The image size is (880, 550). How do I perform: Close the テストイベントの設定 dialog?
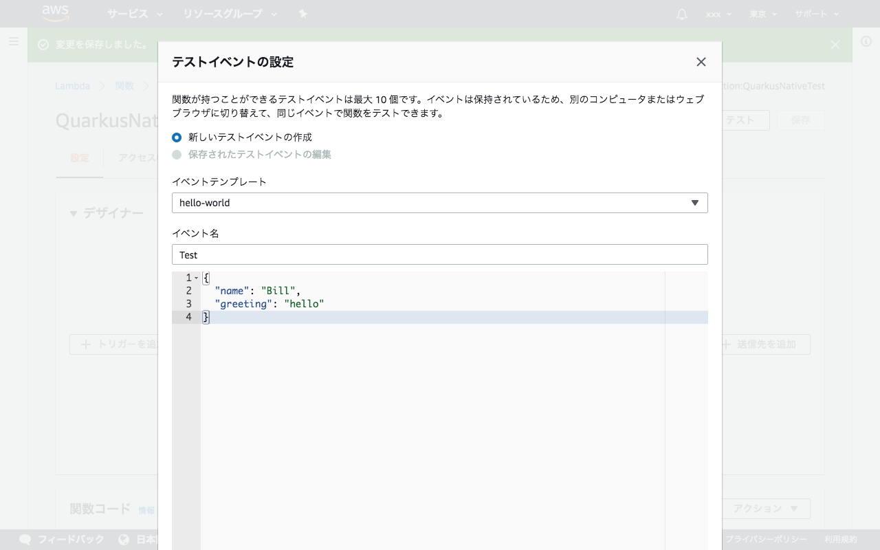point(701,62)
